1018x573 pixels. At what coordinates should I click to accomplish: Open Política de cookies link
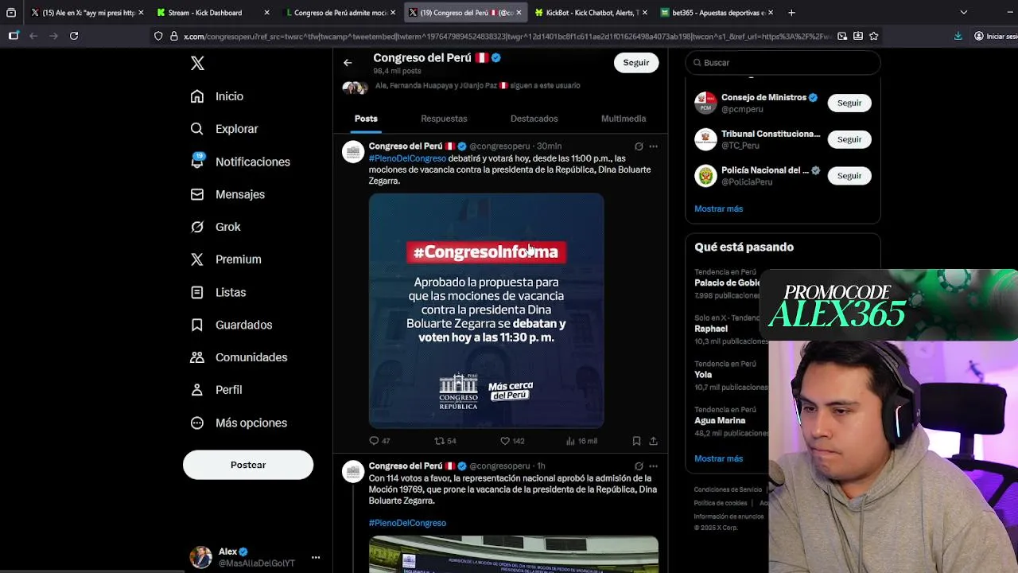tap(721, 503)
